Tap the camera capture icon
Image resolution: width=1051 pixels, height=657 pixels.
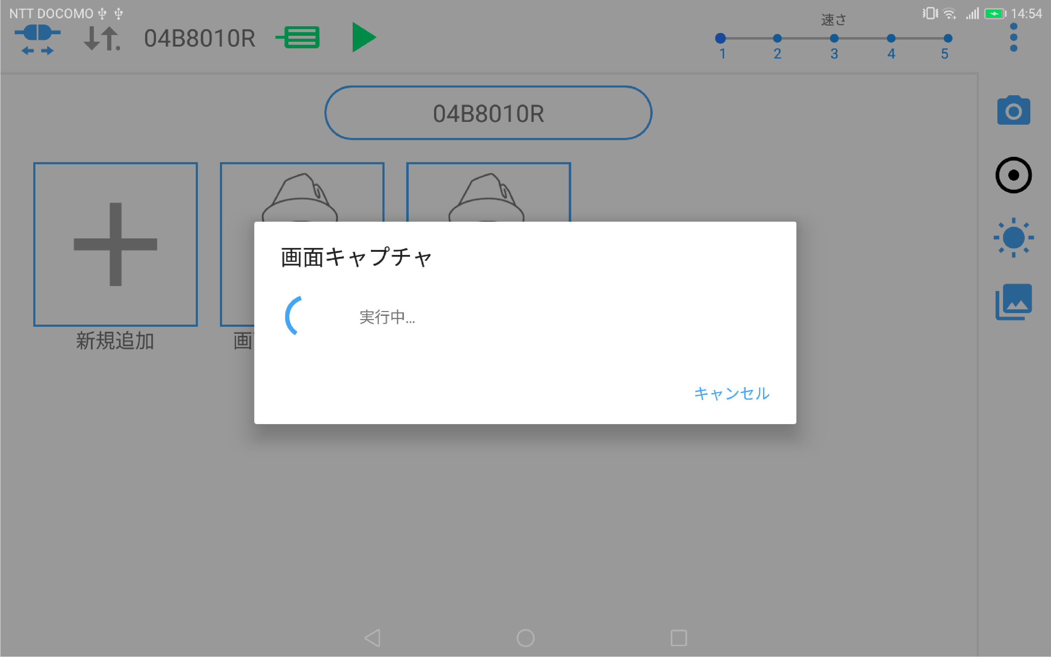click(1013, 111)
